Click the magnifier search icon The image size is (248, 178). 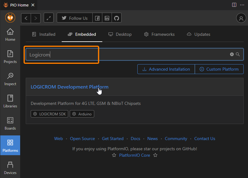tap(238, 54)
